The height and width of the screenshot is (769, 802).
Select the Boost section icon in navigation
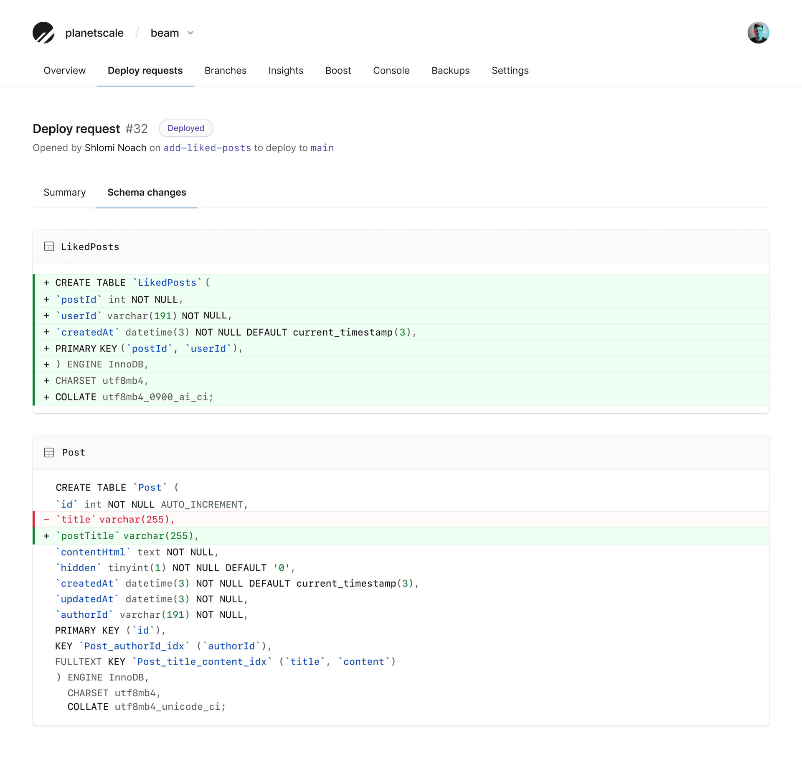coord(338,70)
